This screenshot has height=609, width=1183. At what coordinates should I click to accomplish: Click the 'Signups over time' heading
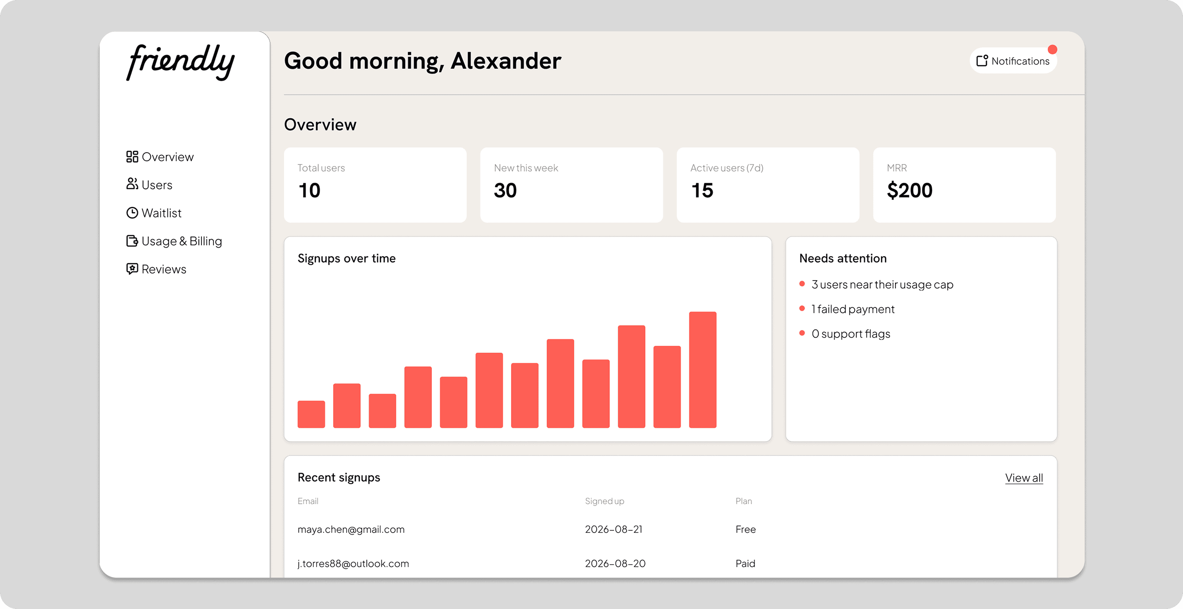pyautogui.click(x=346, y=258)
